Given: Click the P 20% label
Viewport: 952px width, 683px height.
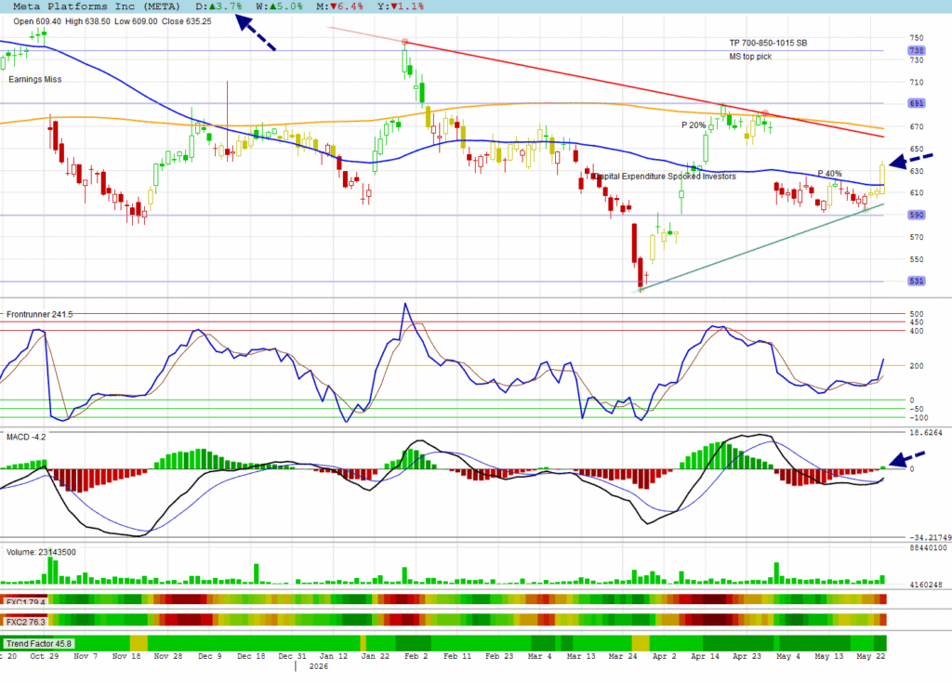Looking at the screenshot, I should click(694, 125).
